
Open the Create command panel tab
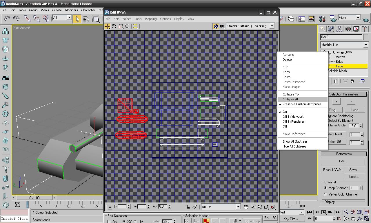(x=323, y=29)
